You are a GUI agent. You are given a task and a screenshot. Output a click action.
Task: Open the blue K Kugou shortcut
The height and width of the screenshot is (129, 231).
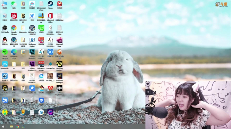(50, 52)
